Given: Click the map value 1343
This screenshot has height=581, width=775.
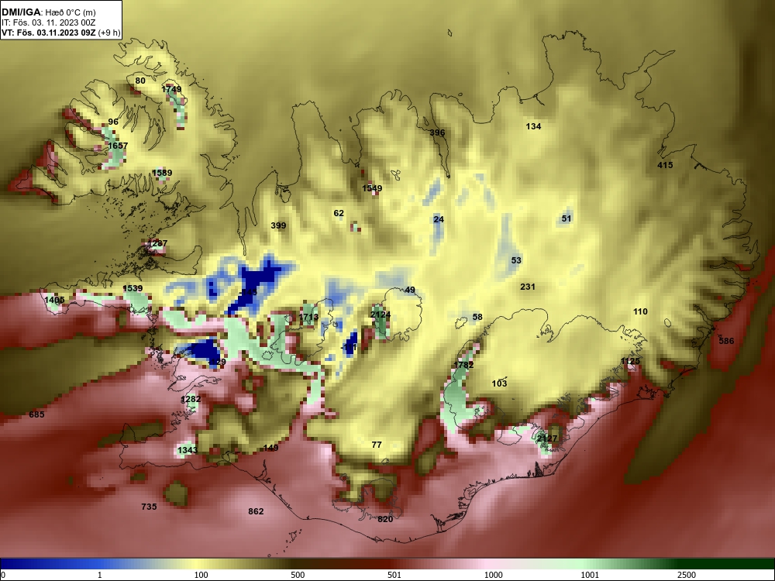Looking at the screenshot, I should point(188,450).
